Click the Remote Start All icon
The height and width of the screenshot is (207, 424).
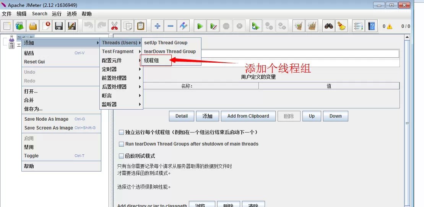(256, 26)
